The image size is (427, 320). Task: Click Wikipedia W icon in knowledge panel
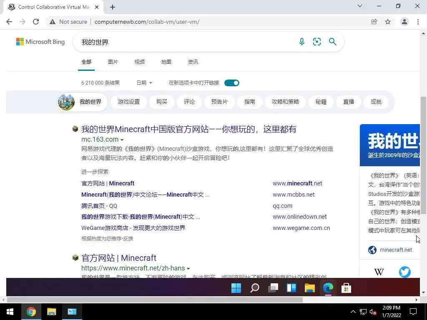[x=379, y=272]
